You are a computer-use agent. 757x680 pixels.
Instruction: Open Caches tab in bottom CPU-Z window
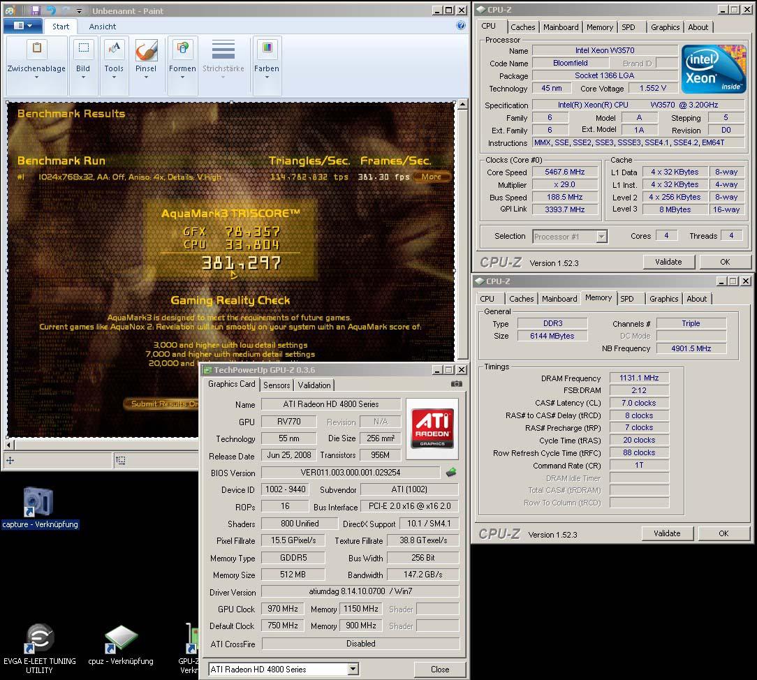(x=522, y=299)
